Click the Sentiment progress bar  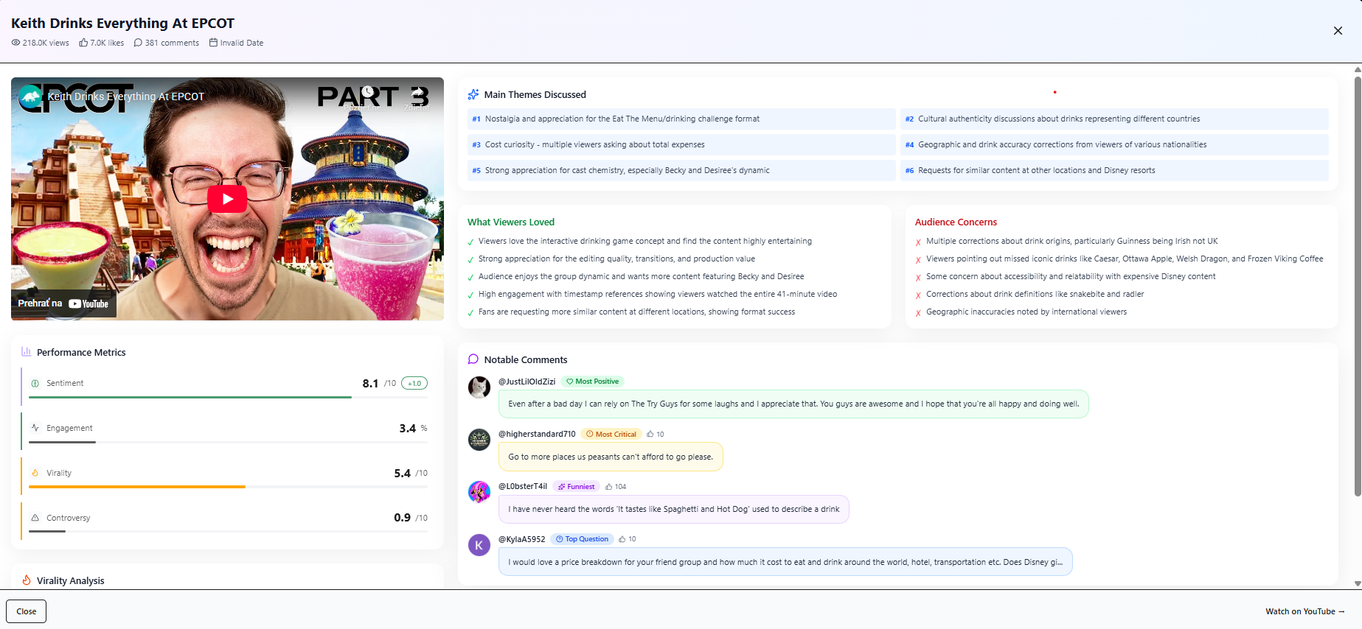click(x=228, y=398)
